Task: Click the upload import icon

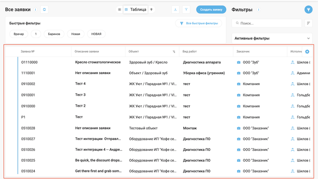Action: [186, 9]
